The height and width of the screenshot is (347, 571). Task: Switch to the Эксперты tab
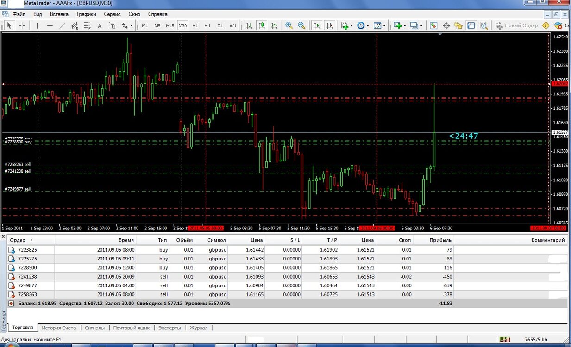(169, 328)
